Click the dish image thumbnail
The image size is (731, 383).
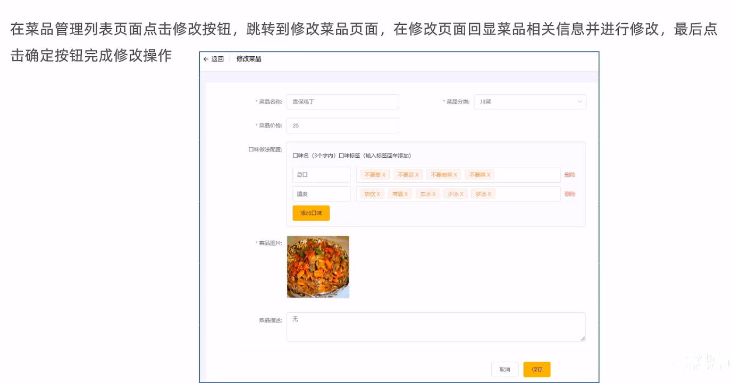(x=318, y=267)
